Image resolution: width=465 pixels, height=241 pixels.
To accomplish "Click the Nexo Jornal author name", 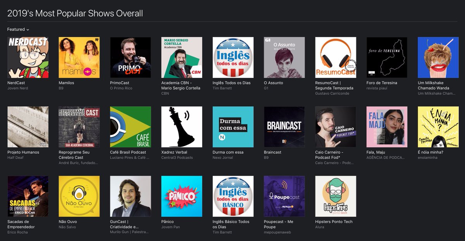I will click(x=223, y=158).
